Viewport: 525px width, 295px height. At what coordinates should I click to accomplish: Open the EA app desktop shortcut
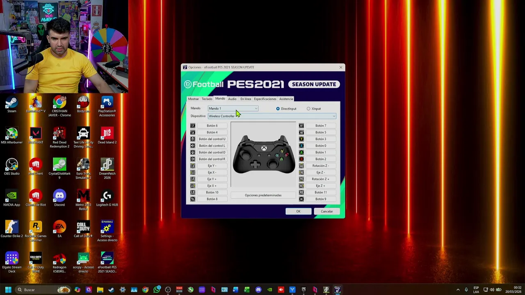[x=59, y=229]
